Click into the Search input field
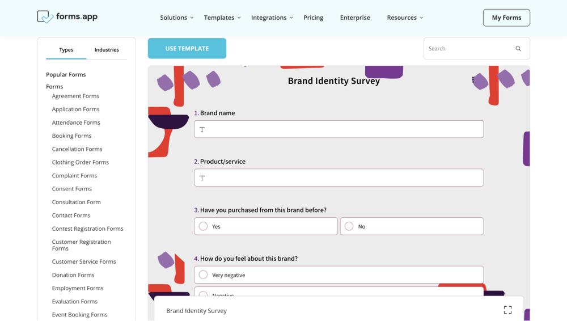This screenshot has height=321, width=567. pos(468,49)
